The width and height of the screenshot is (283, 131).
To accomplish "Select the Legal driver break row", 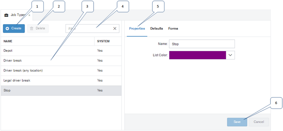I will 61,81.
